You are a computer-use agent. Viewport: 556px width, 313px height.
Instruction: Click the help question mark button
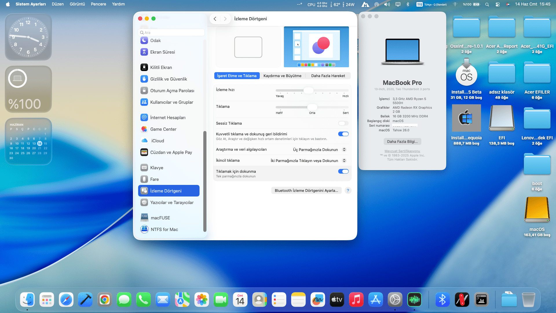tap(348, 191)
